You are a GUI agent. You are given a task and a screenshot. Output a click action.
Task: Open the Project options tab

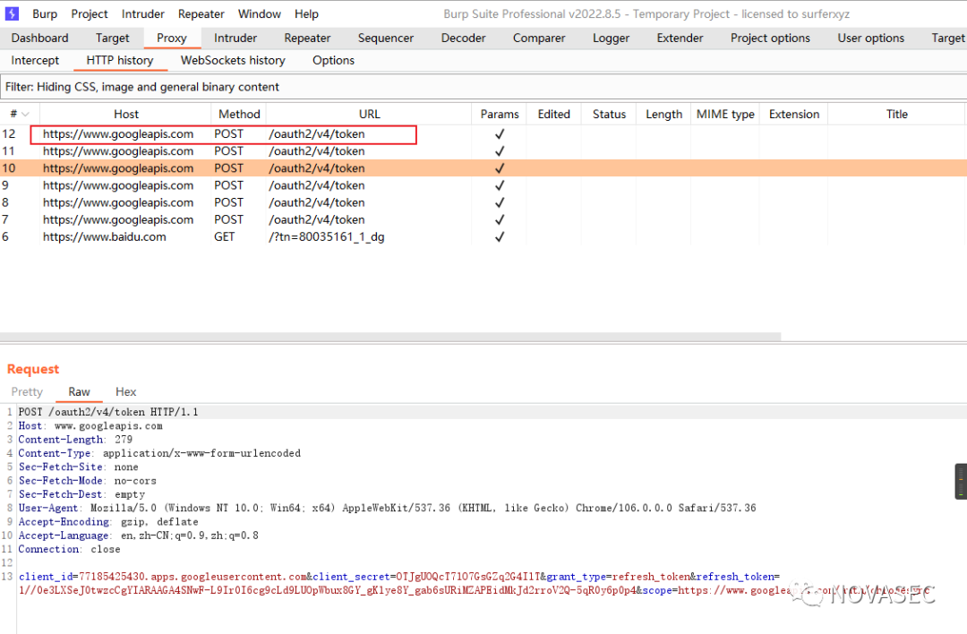point(770,38)
